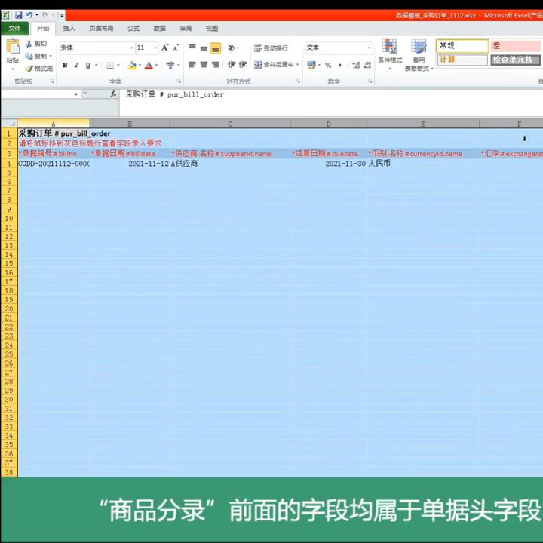Expand Paste options arrow below 粘贴

point(13,69)
